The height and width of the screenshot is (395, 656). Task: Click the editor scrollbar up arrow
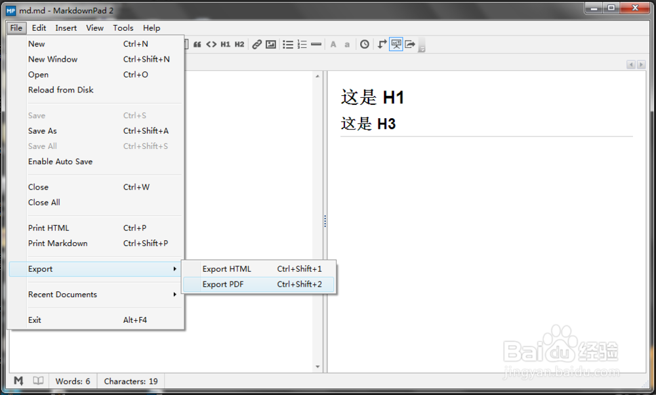tap(318, 76)
